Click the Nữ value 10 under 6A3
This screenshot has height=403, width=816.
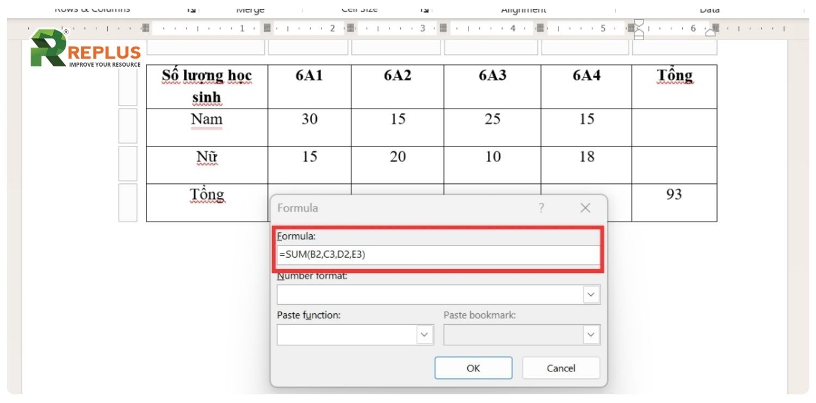(x=492, y=157)
